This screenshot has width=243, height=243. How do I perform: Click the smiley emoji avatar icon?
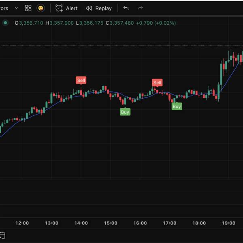(40, 8)
